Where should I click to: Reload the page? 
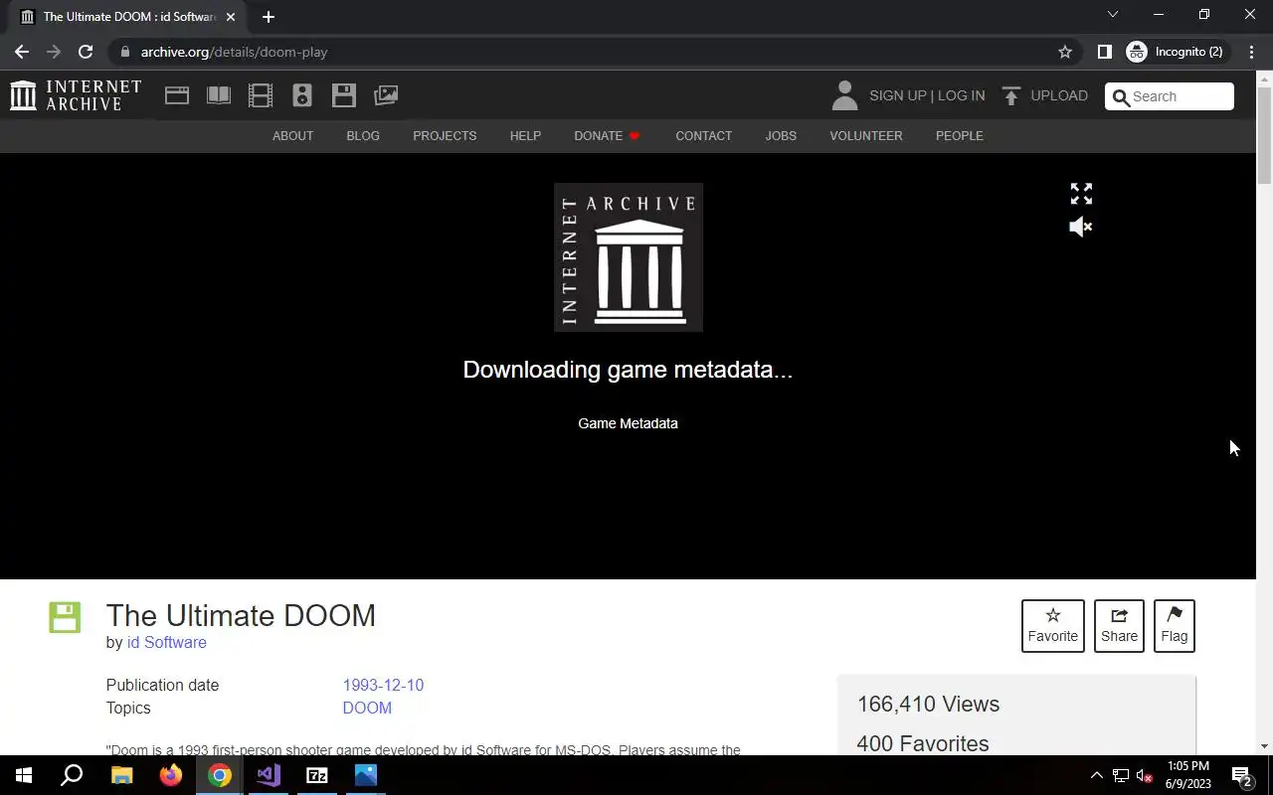(x=86, y=52)
